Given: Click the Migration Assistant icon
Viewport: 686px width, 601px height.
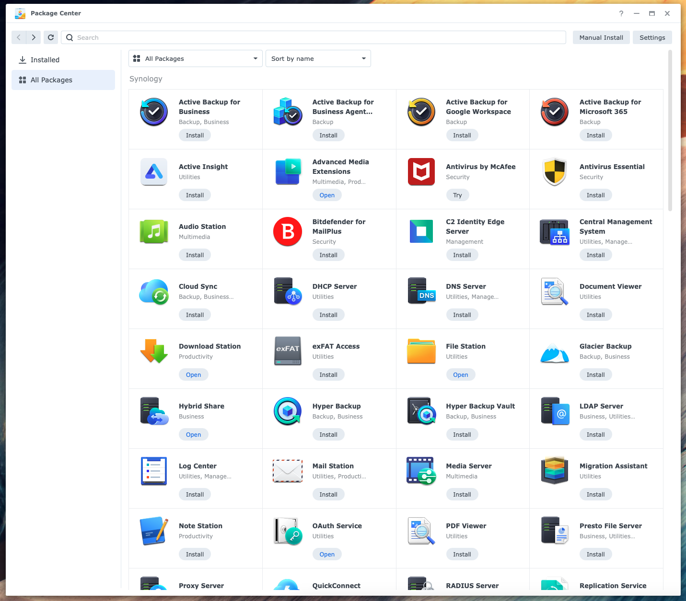Looking at the screenshot, I should (x=555, y=471).
